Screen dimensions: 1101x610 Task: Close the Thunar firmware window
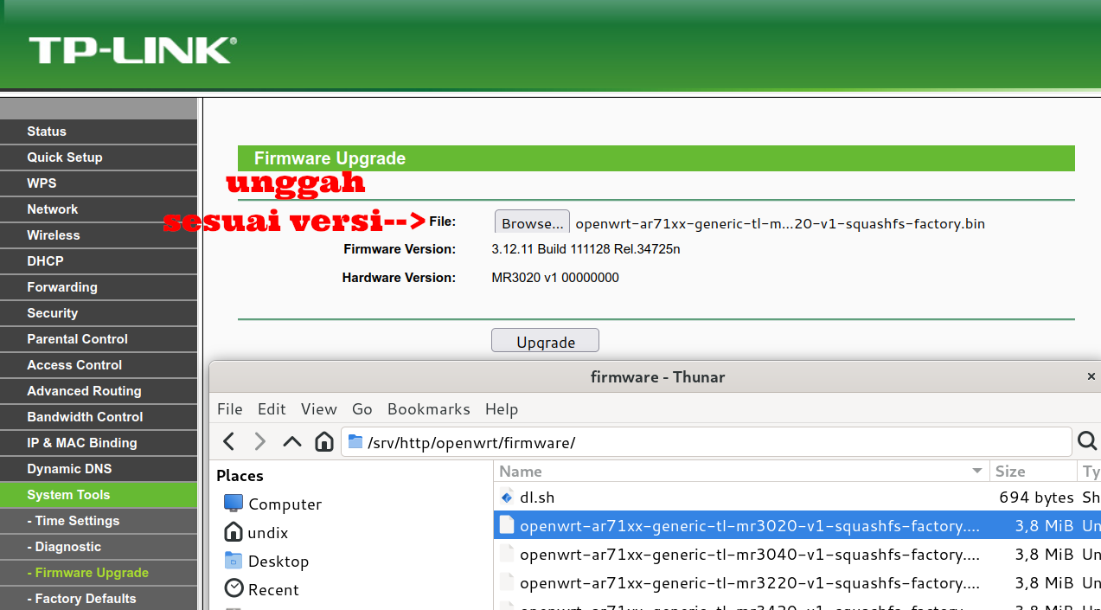point(1091,376)
